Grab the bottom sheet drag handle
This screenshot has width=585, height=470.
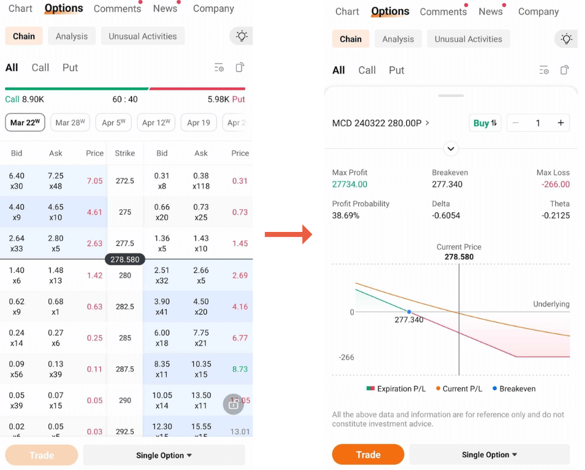click(x=451, y=95)
